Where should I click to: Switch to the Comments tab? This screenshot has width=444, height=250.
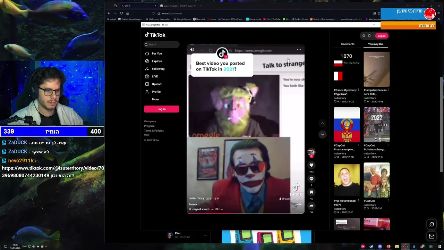tap(348, 44)
